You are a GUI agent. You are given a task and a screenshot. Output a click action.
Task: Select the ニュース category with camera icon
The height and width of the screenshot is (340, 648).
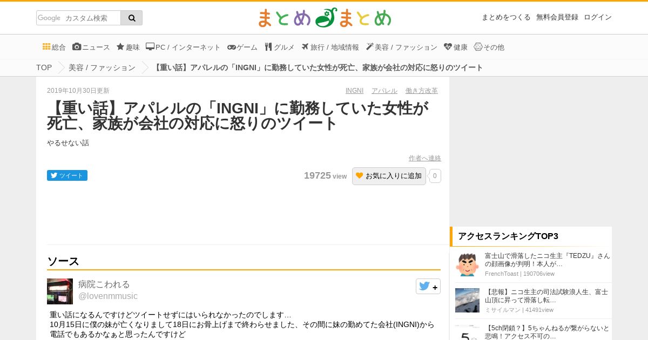click(91, 47)
